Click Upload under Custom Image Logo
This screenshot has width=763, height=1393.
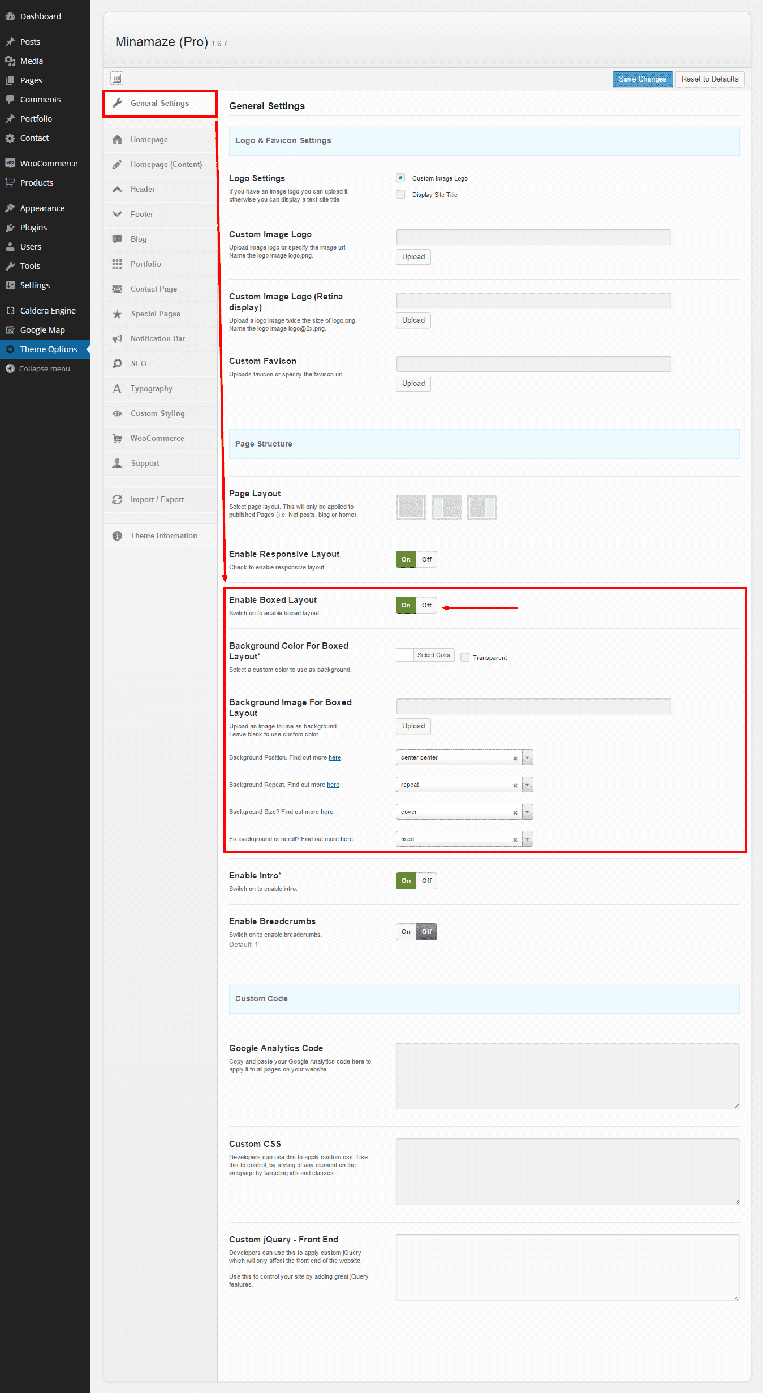click(413, 257)
